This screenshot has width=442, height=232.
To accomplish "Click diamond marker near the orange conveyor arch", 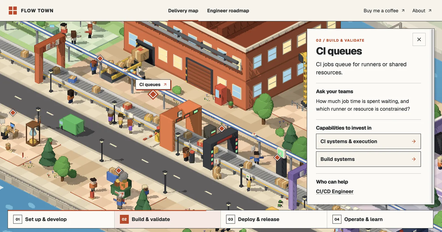I will [x=100, y=58].
